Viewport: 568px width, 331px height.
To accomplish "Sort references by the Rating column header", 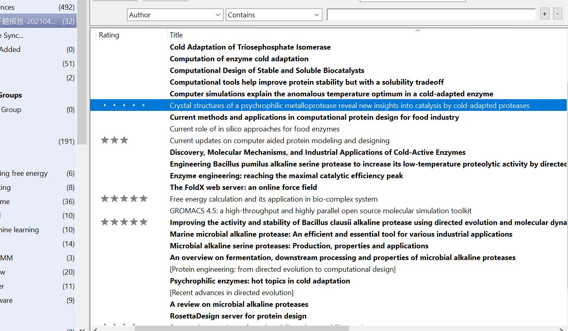I will click(x=109, y=35).
